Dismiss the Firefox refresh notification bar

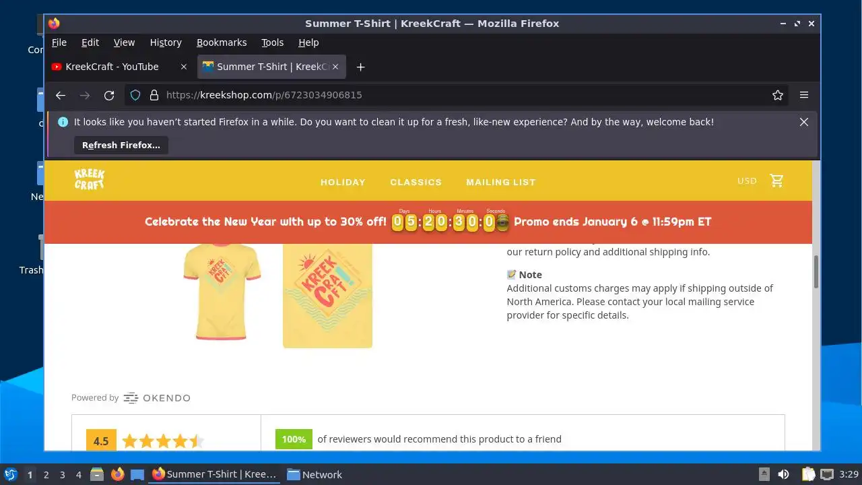(804, 122)
